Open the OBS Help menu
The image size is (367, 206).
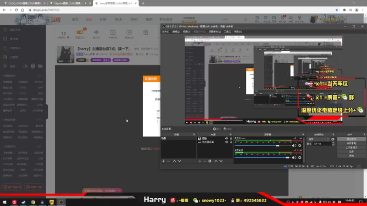[x=238, y=32]
